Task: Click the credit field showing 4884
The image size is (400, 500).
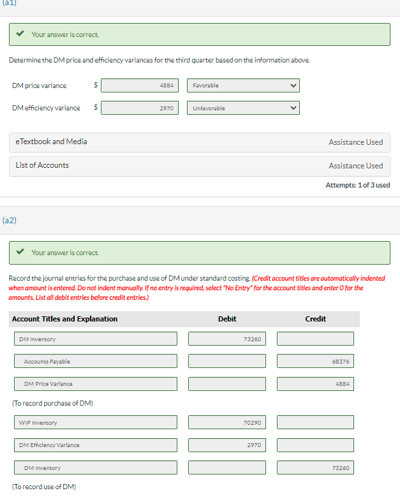Action: click(315, 384)
